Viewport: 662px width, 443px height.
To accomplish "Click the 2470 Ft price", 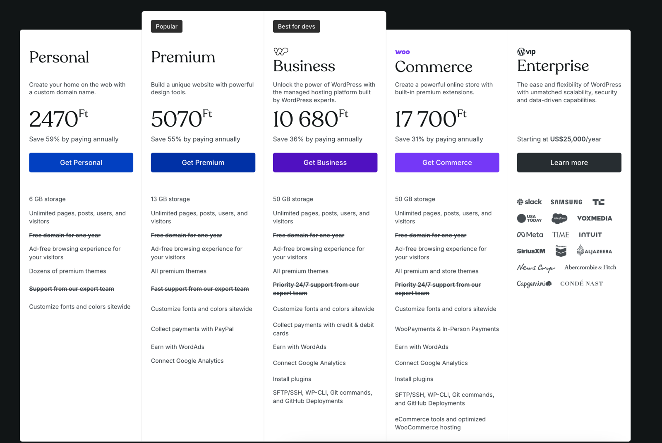I will (x=59, y=119).
